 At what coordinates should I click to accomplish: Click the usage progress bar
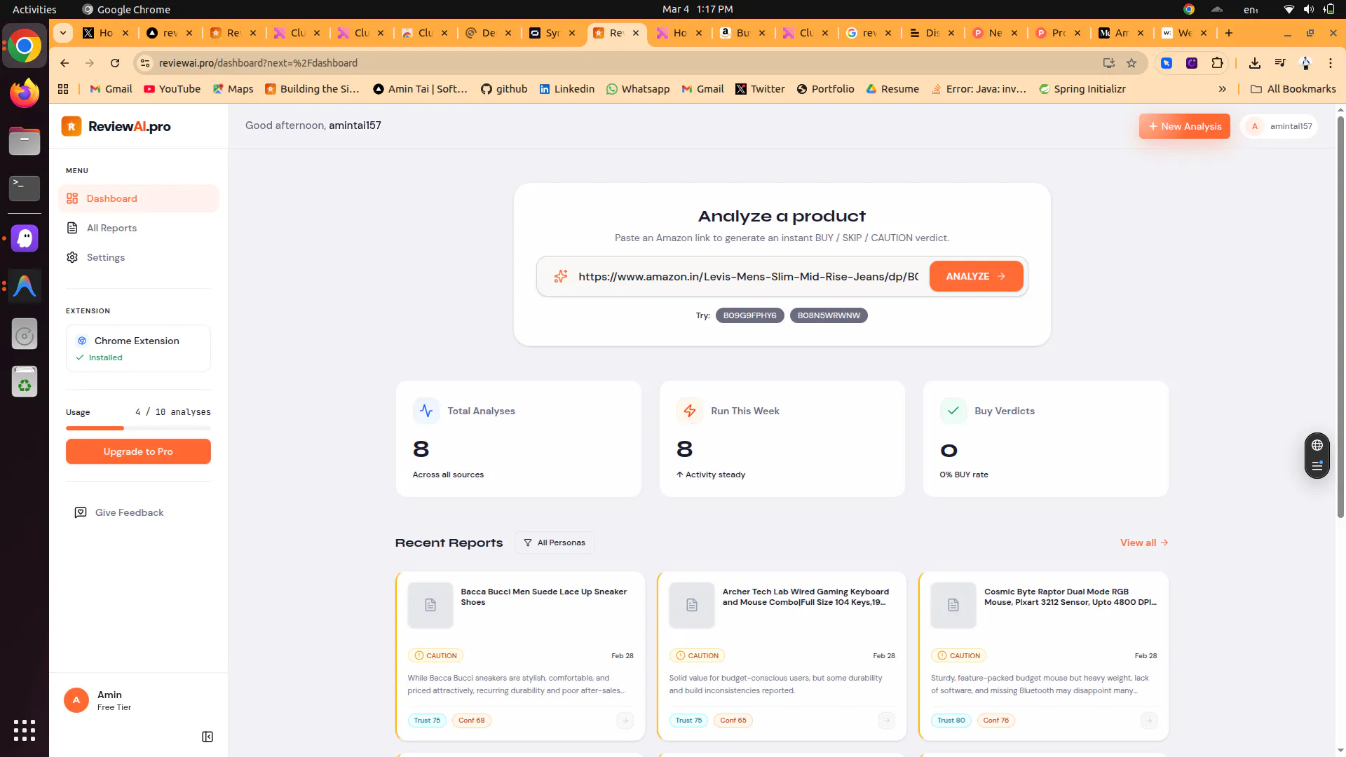point(138,428)
